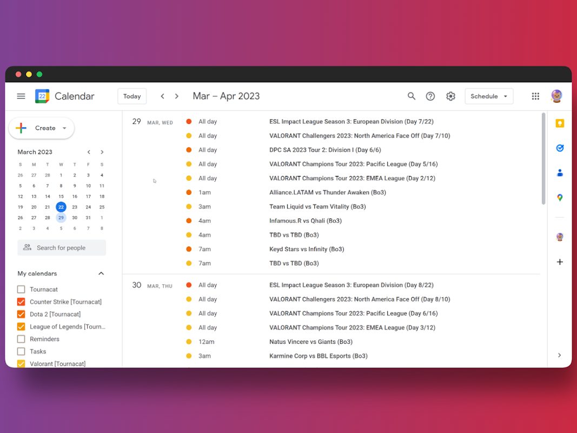Open Alliance.LATAM vs Thunder Awaken event

(x=328, y=192)
